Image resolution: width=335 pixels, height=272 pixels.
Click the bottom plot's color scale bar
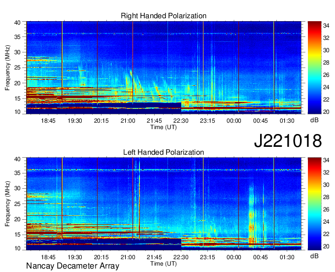coord(314,204)
